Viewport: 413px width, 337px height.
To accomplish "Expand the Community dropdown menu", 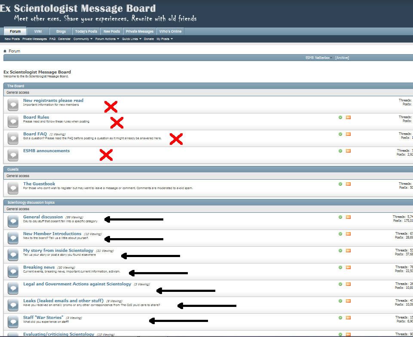I will click(x=83, y=39).
